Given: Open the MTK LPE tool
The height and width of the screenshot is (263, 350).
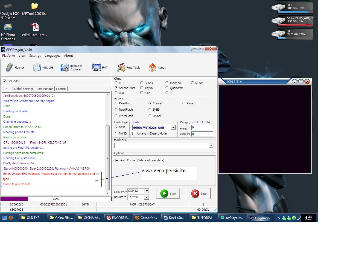Looking at the screenshot, I should pos(43,68).
